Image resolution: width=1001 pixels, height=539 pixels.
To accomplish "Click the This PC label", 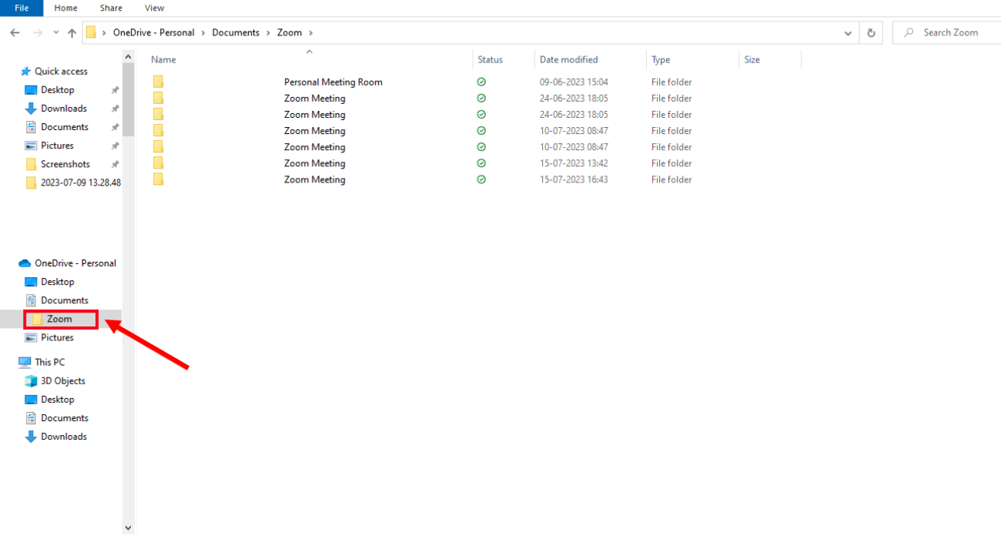I will (x=50, y=362).
